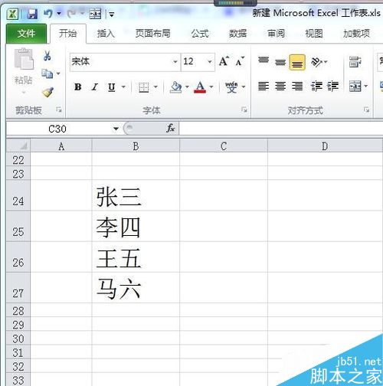Image resolution: width=383 pixels, height=386 pixels.
Task: Decrease indent of cell content
Action: pyautogui.click(x=316, y=87)
